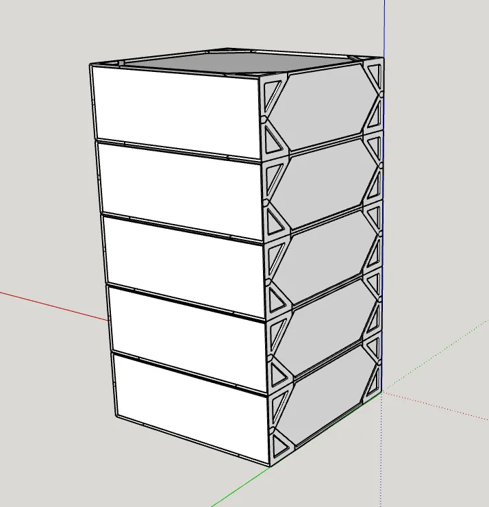Select the white front face of the topmost box
489x507 pixels.
point(176,112)
